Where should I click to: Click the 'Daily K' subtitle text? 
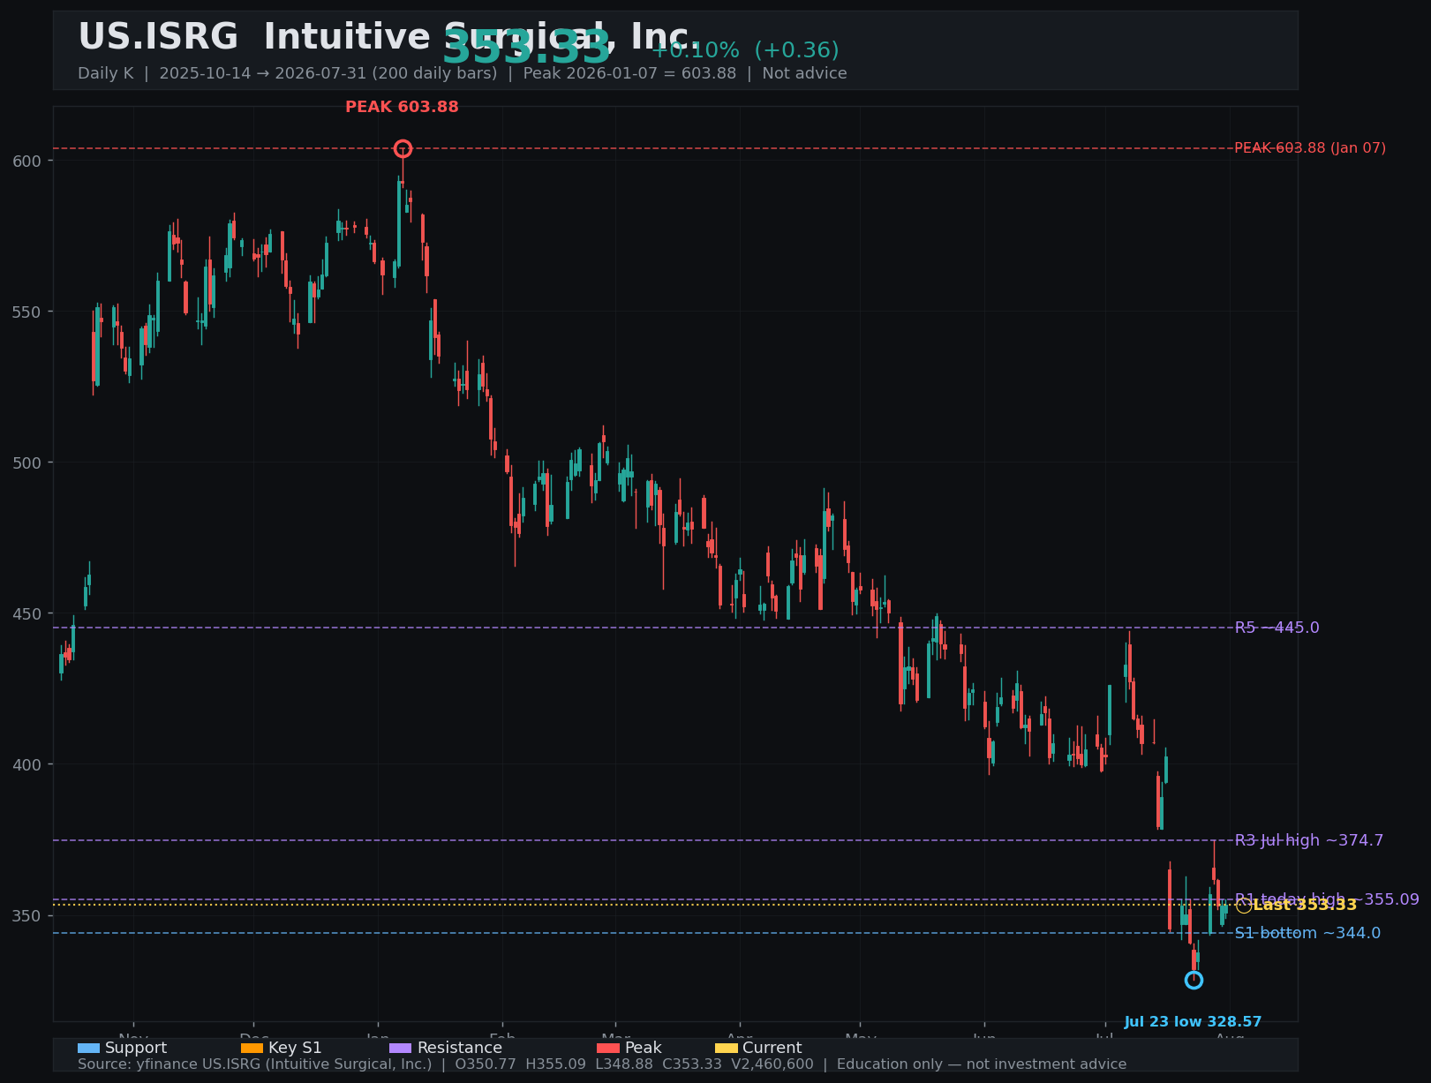tap(105, 73)
